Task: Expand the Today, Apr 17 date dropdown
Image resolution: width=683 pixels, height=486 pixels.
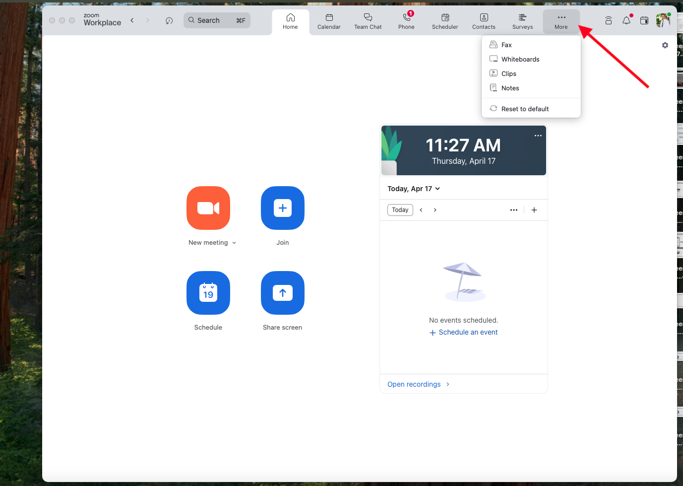Action: [x=414, y=189]
